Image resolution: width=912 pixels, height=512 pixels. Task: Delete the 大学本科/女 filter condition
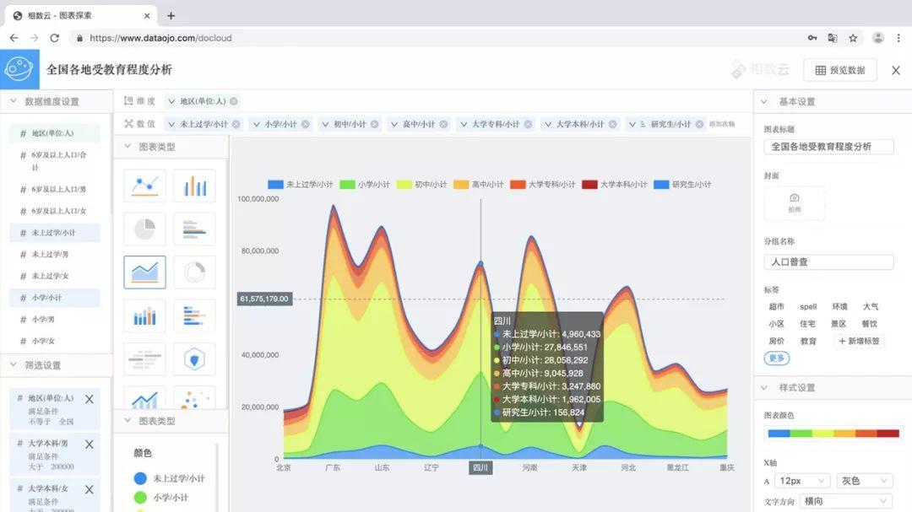click(89, 490)
